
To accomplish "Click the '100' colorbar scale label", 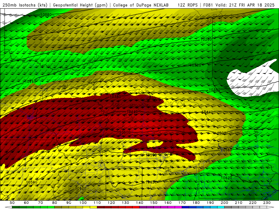I will (83, 203).
